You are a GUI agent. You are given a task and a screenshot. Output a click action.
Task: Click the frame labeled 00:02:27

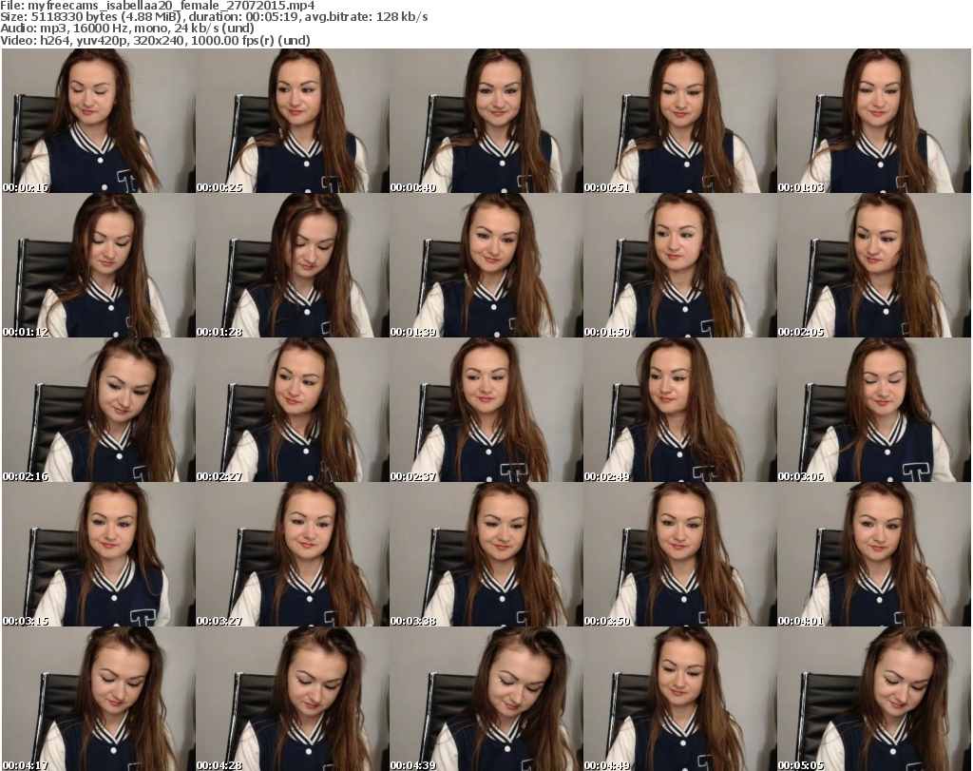coord(293,410)
